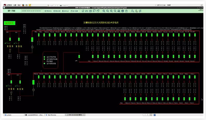Click the first user login icon
The height and width of the screenshot is (120, 206).
click(x=132, y=11)
